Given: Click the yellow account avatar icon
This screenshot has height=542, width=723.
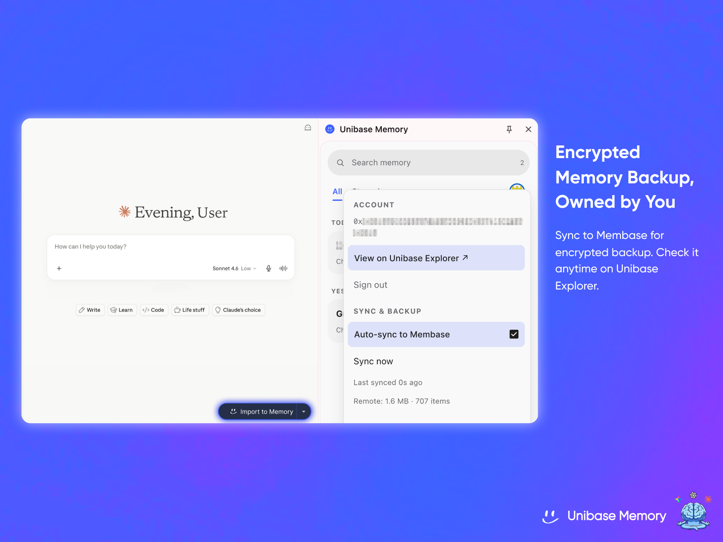Looking at the screenshot, I should [x=516, y=187].
